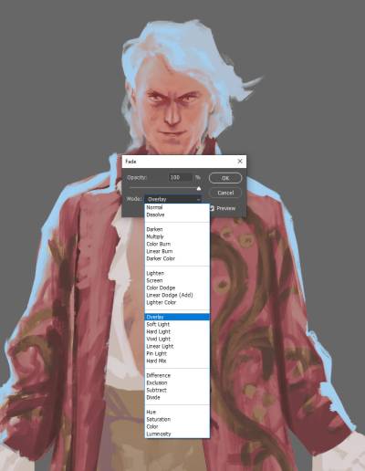Close the Fade dialog

click(240, 162)
